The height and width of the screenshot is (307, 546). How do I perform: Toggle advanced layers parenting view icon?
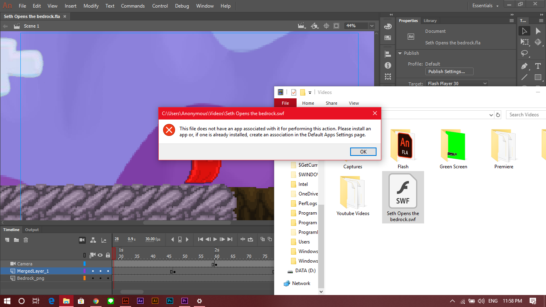[93, 240]
